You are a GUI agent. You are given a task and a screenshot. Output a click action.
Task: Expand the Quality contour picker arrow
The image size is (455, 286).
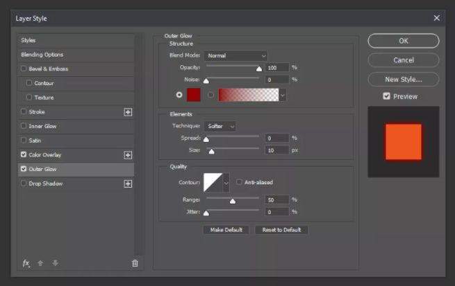pyautogui.click(x=226, y=183)
